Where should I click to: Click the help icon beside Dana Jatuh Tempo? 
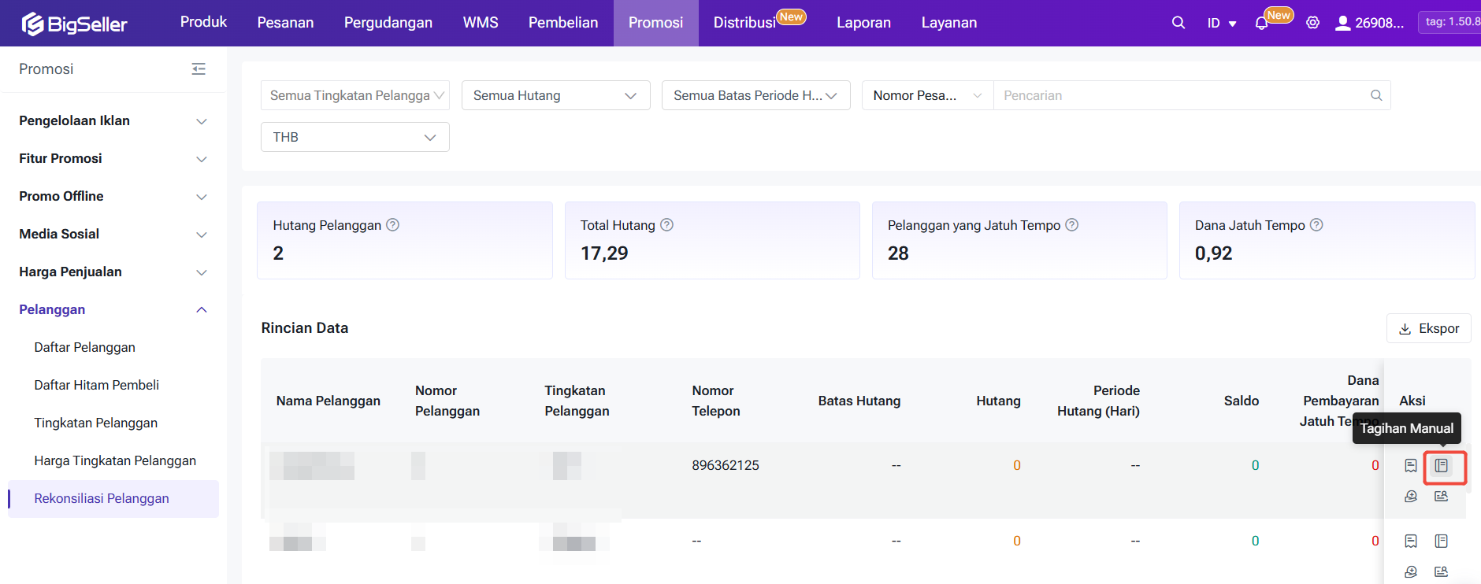coord(1316,225)
